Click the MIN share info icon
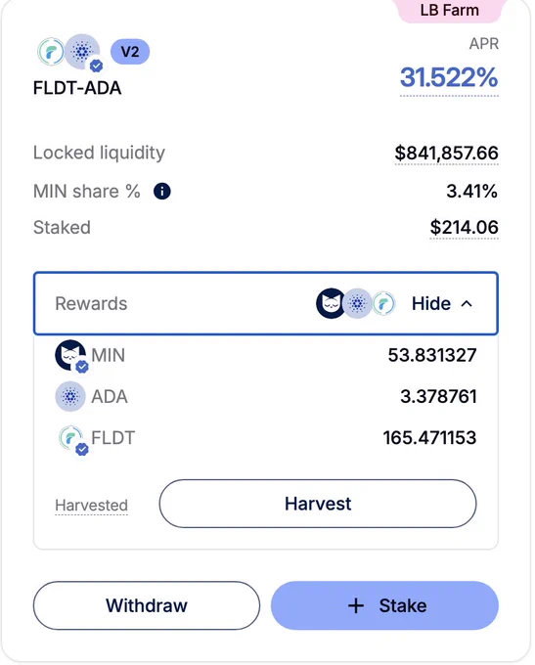This screenshot has height=665, width=535. (161, 192)
